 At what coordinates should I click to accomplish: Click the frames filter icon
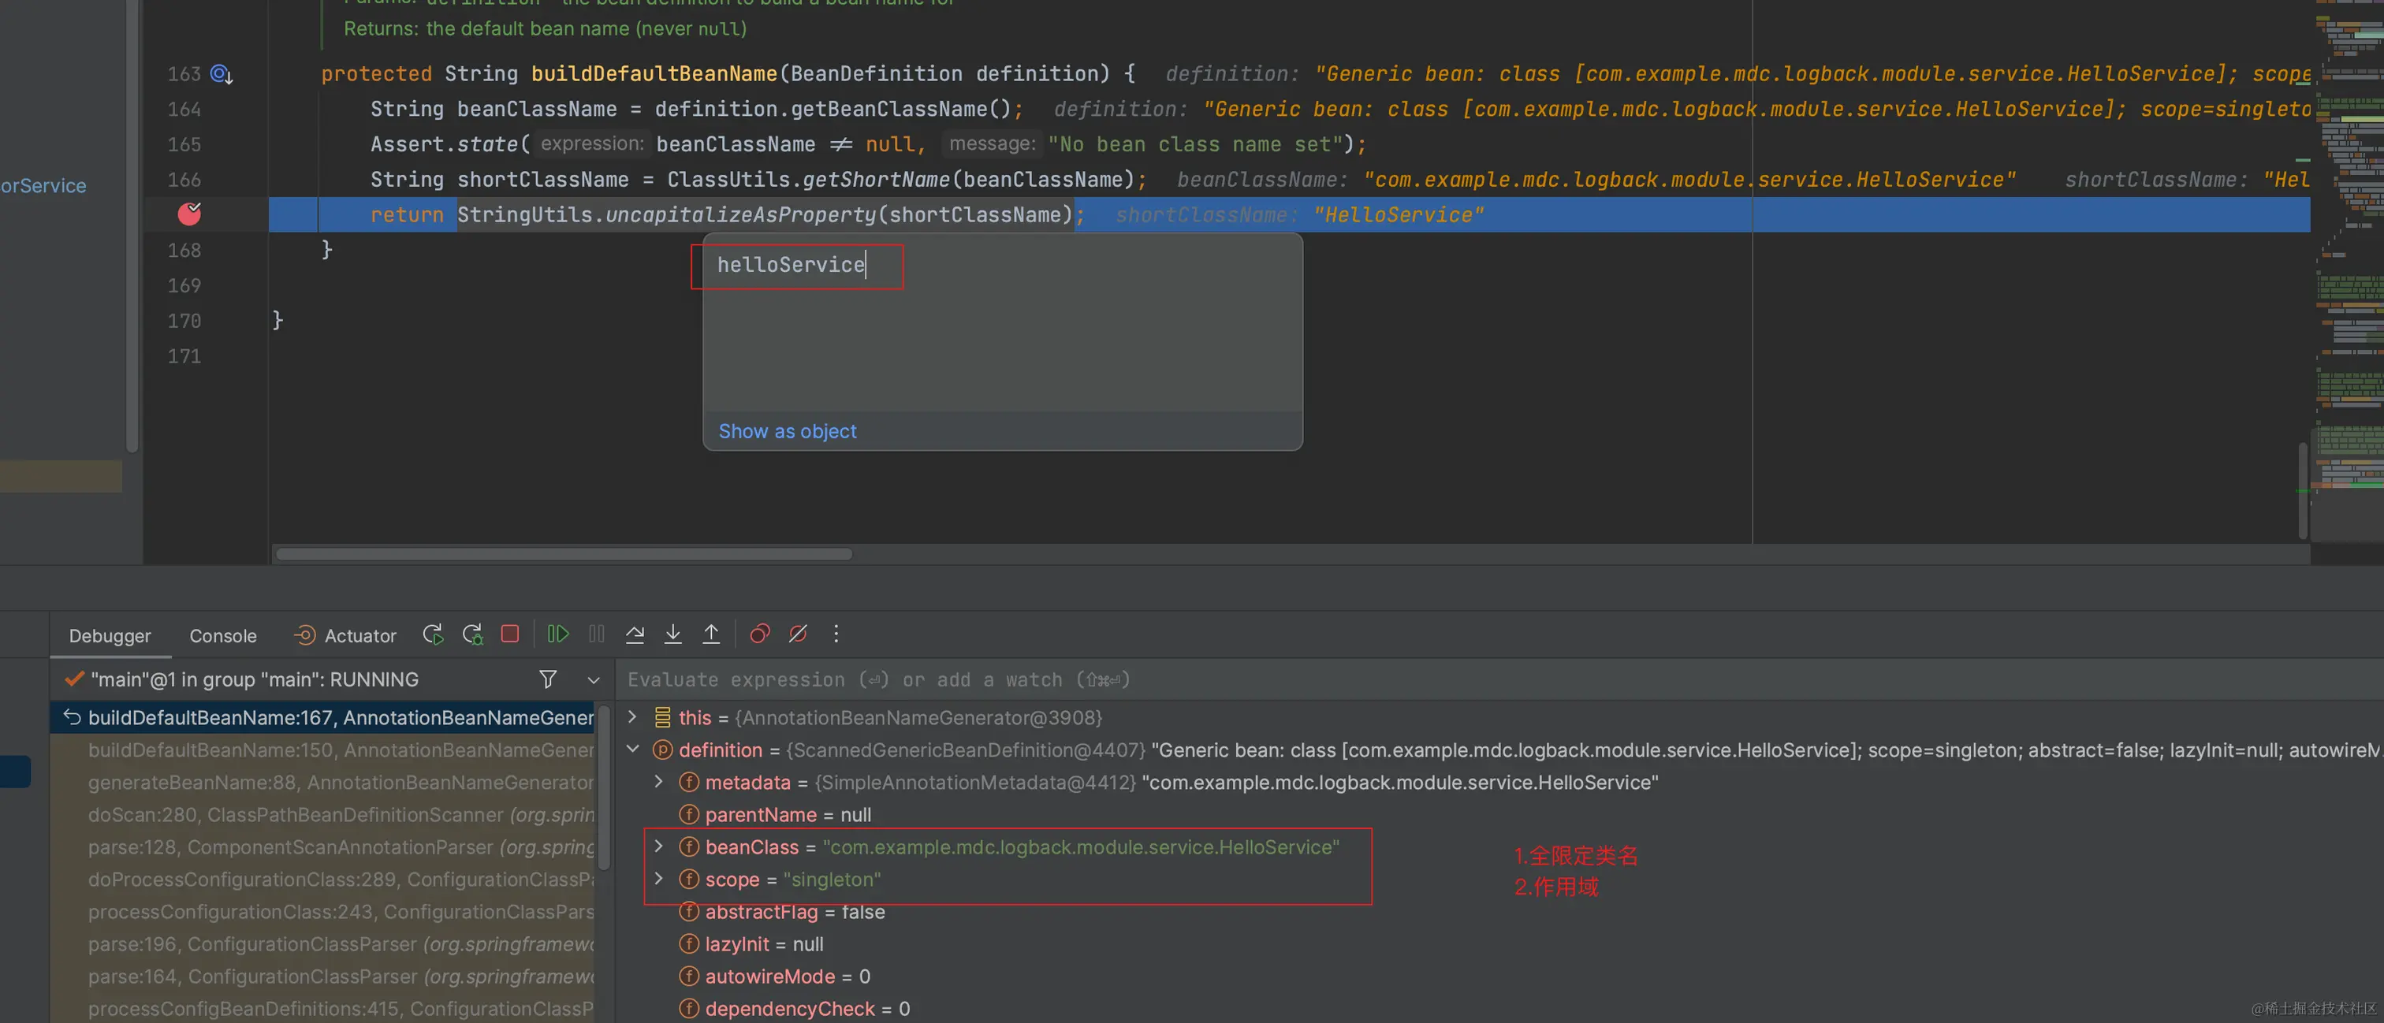click(548, 680)
